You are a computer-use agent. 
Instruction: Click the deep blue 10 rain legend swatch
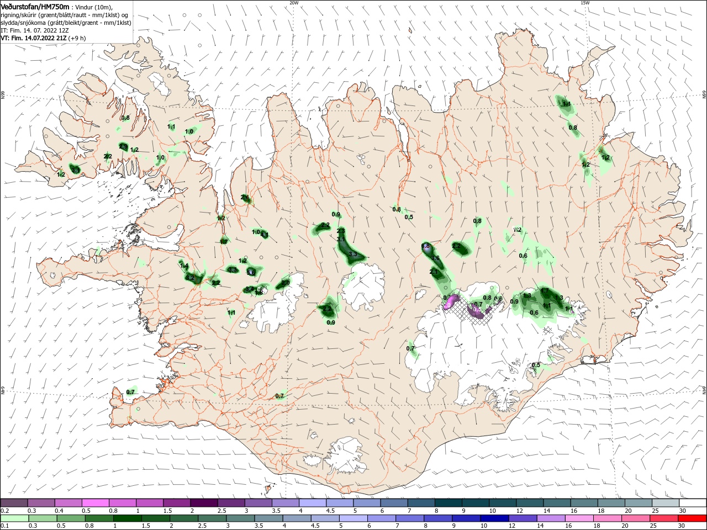493,518
